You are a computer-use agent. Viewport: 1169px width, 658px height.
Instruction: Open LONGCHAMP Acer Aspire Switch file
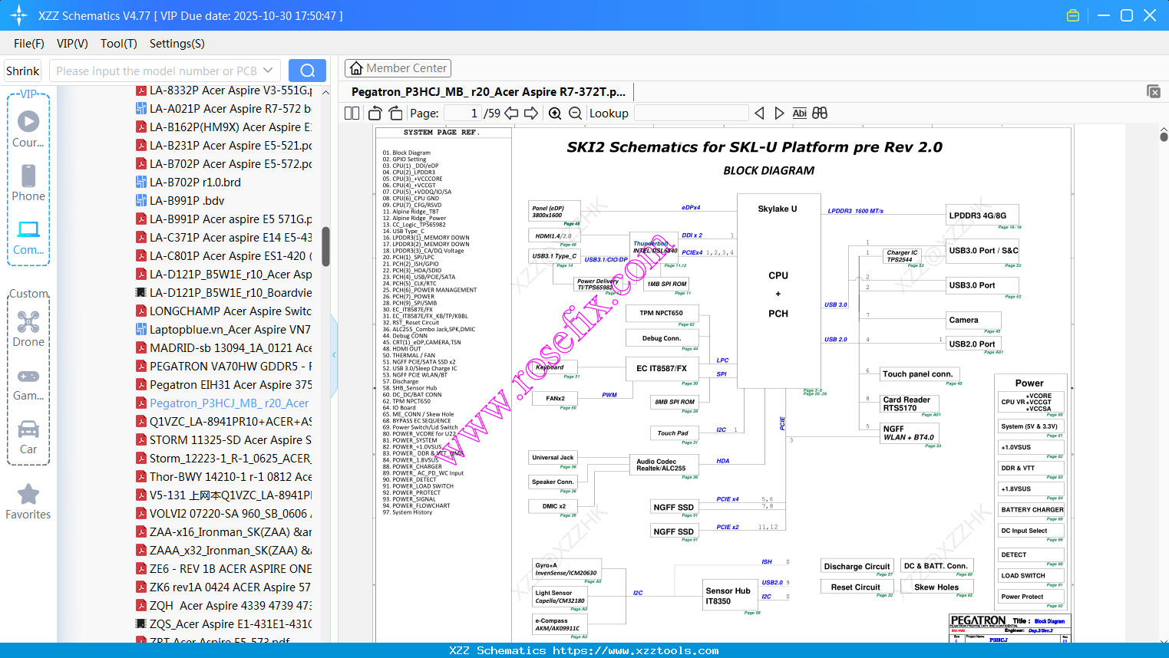click(224, 311)
